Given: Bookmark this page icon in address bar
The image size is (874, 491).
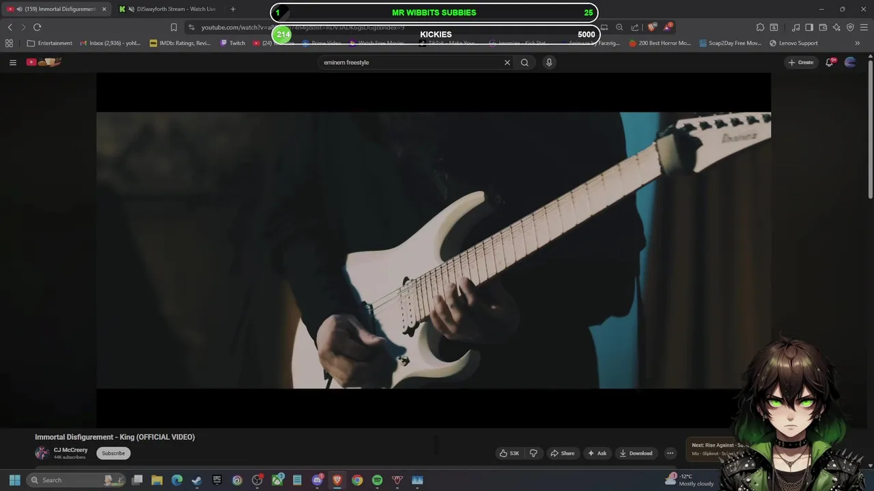Looking at the screenshot, I should point(173,27).
